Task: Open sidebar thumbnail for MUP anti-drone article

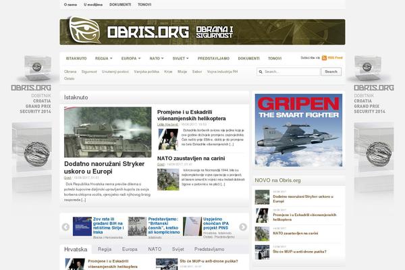Action: (x=262, y=252)
